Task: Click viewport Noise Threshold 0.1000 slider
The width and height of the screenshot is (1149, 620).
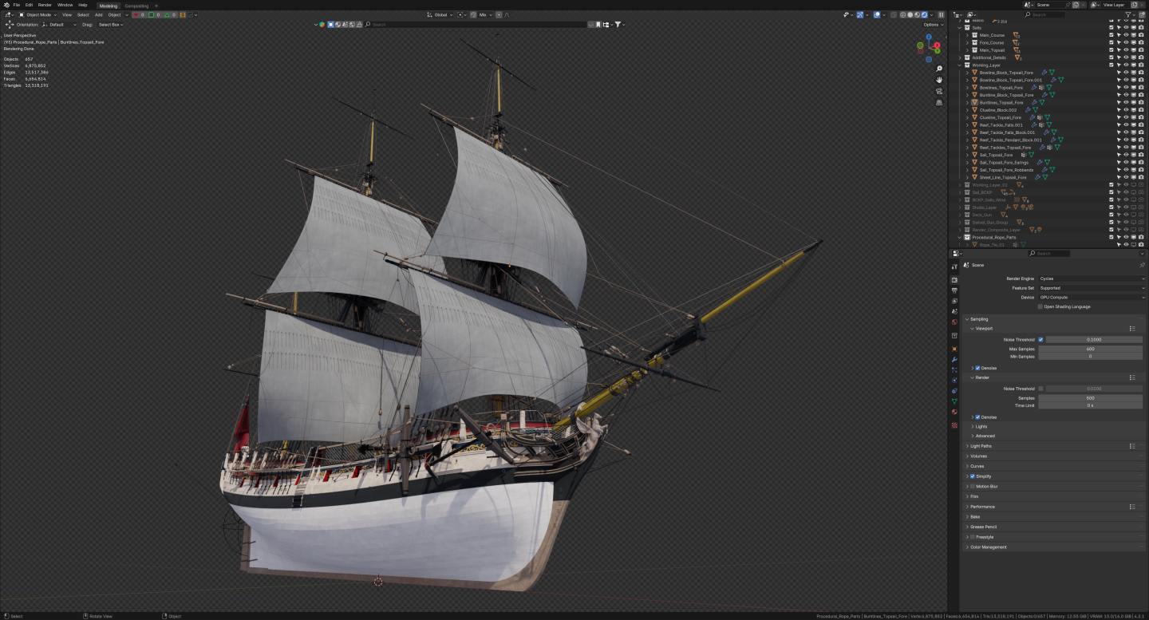Action: (x=1094, y=339)
